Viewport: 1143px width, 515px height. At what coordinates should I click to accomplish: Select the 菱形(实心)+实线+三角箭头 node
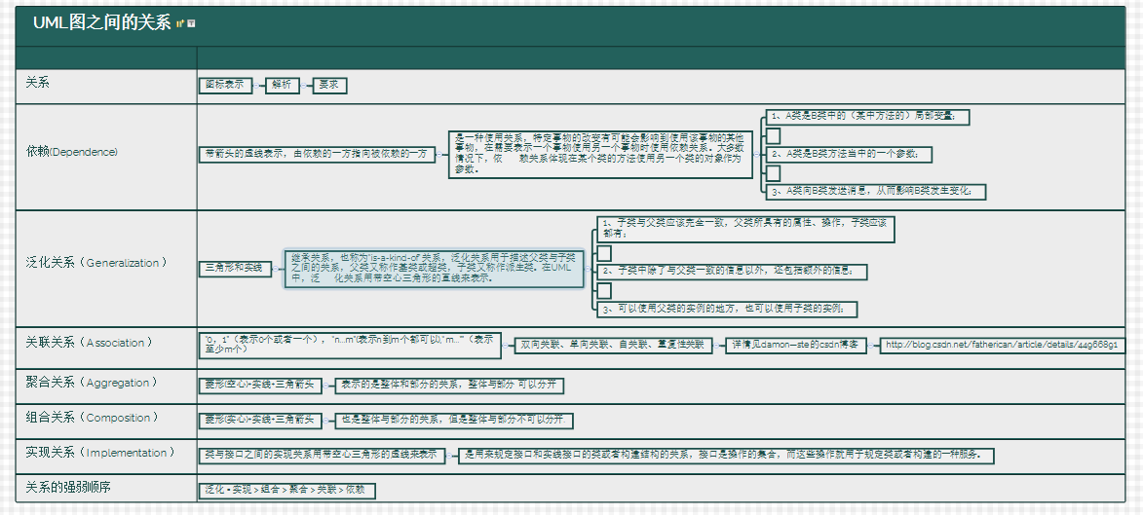tap(259, 421)
